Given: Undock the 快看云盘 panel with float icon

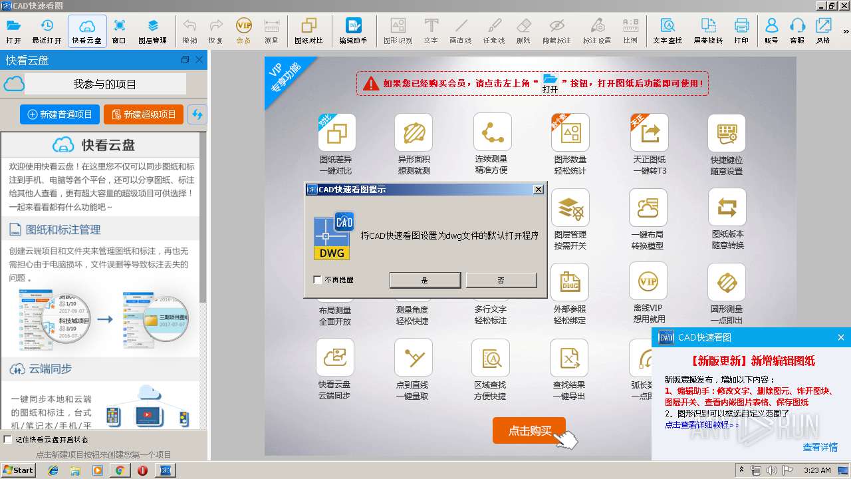Looking at the screenshot, I should 185,60.
